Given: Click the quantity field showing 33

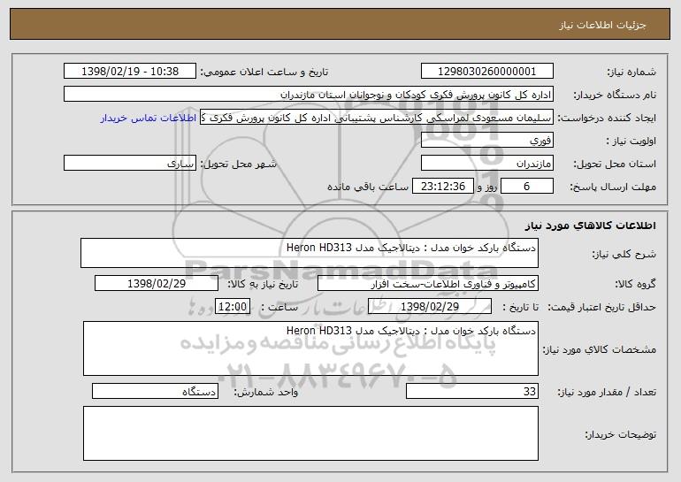Looking at the screenshot, I should (x=472, y=391).
